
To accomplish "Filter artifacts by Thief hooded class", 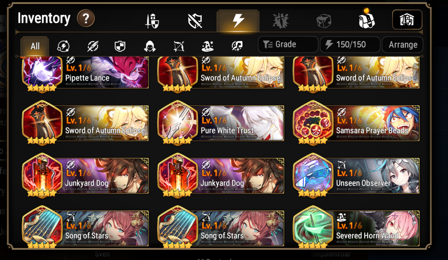I will point(150,46).
